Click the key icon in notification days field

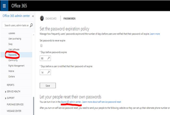(x=48, y=72)
